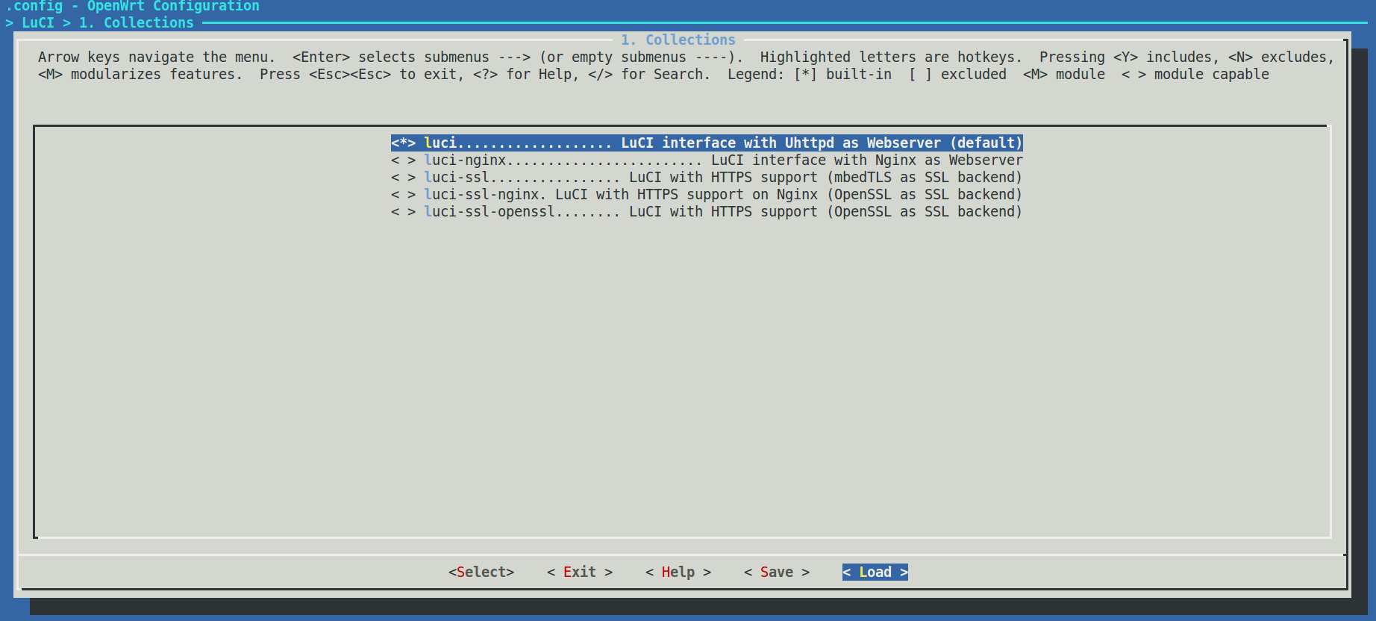
Task: Click the Select button
Action: [481, 572]
